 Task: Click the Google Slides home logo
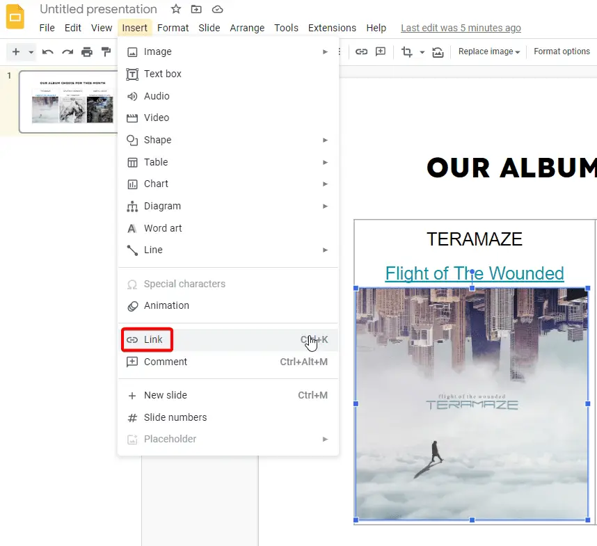point(15,17)
